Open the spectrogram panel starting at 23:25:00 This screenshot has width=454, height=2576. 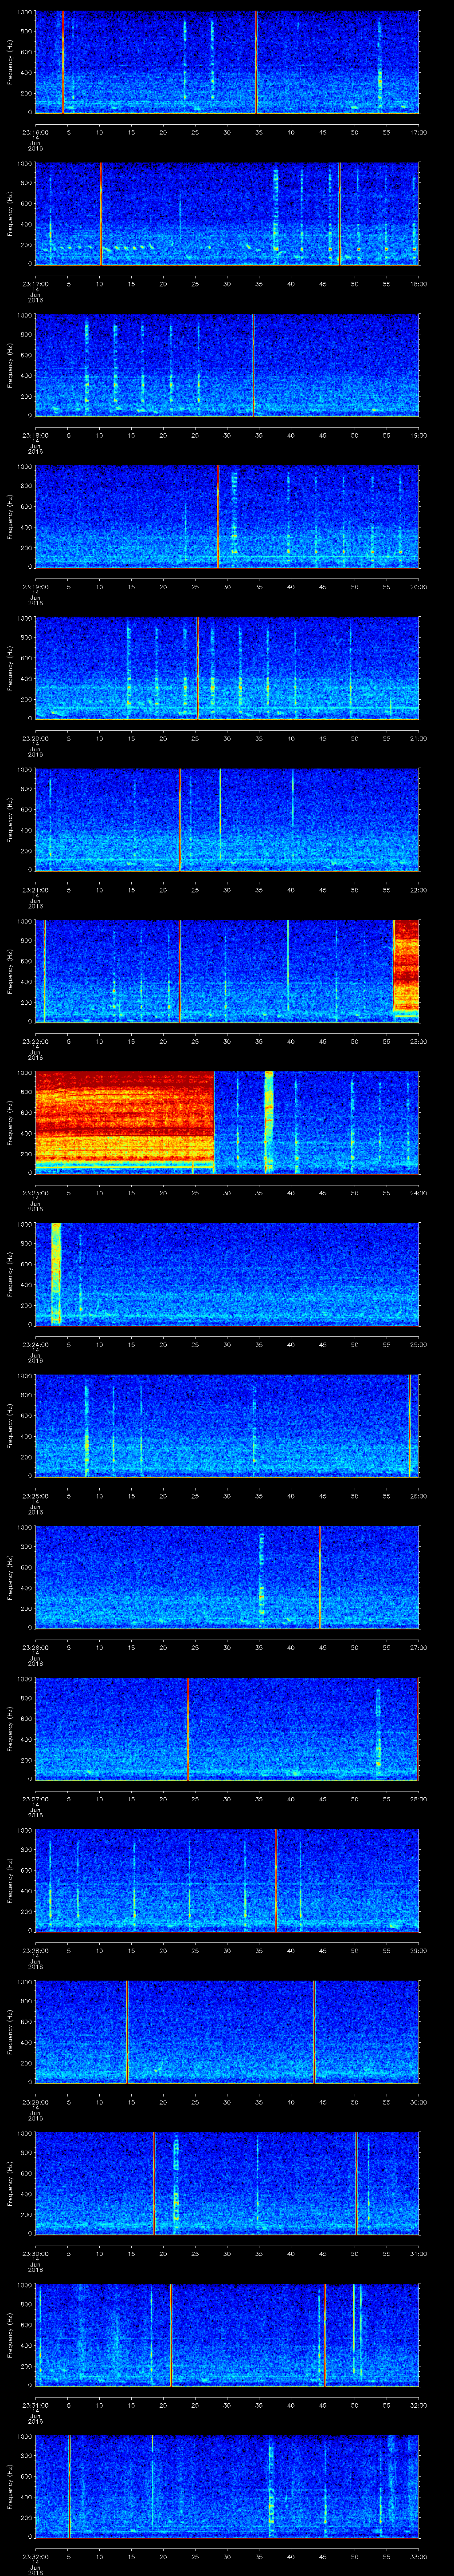click(227, 1425)
